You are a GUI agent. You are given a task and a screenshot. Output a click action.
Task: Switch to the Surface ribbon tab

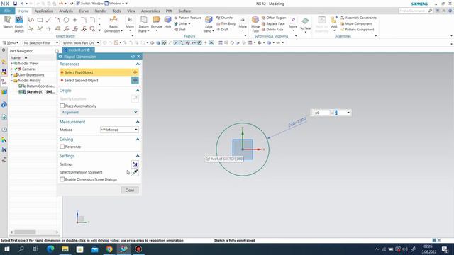pos(184,11)
